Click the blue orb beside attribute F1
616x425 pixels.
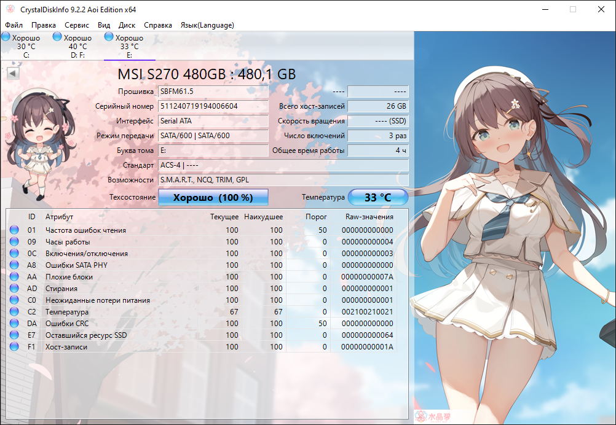15,347
